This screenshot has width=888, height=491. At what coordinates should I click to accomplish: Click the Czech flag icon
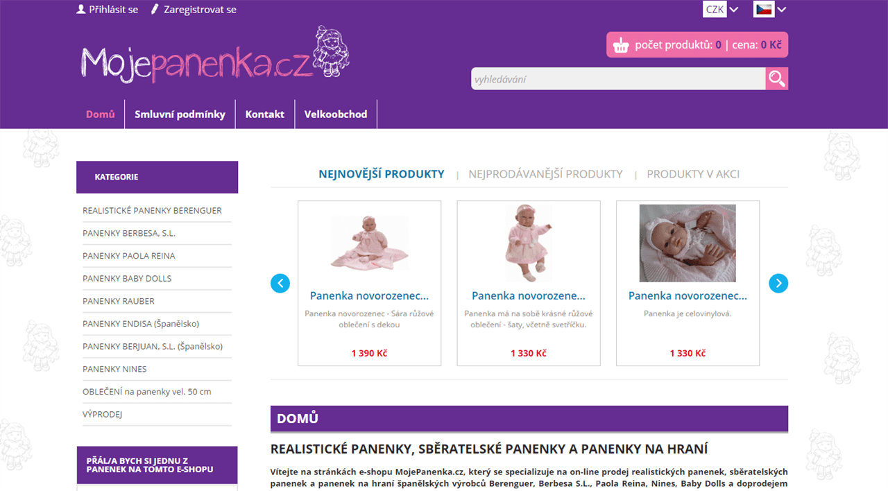tap(764, 9)
